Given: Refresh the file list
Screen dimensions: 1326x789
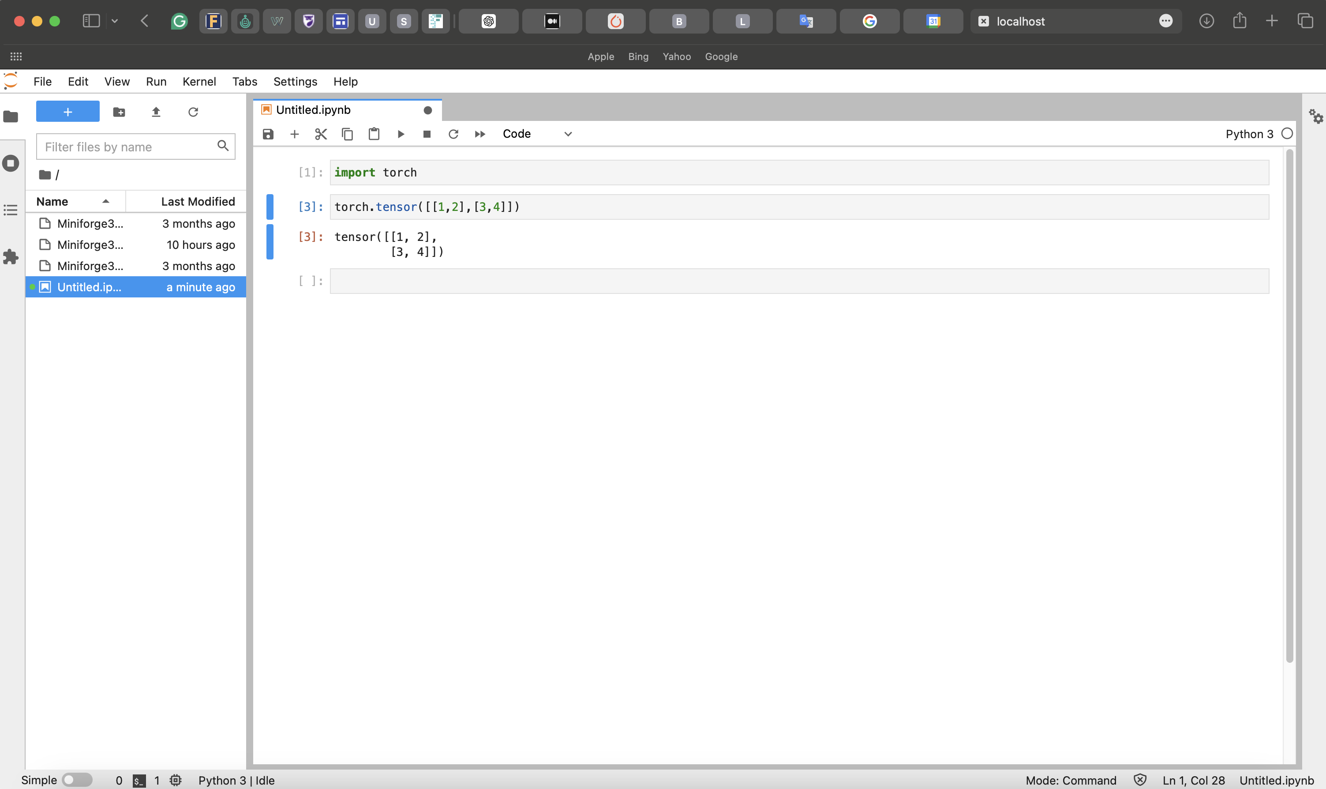Looking at the screenshot, I should [x=193, y=112].
